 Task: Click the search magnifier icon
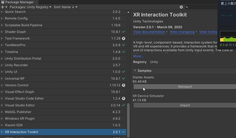click(x=187, y=7)
